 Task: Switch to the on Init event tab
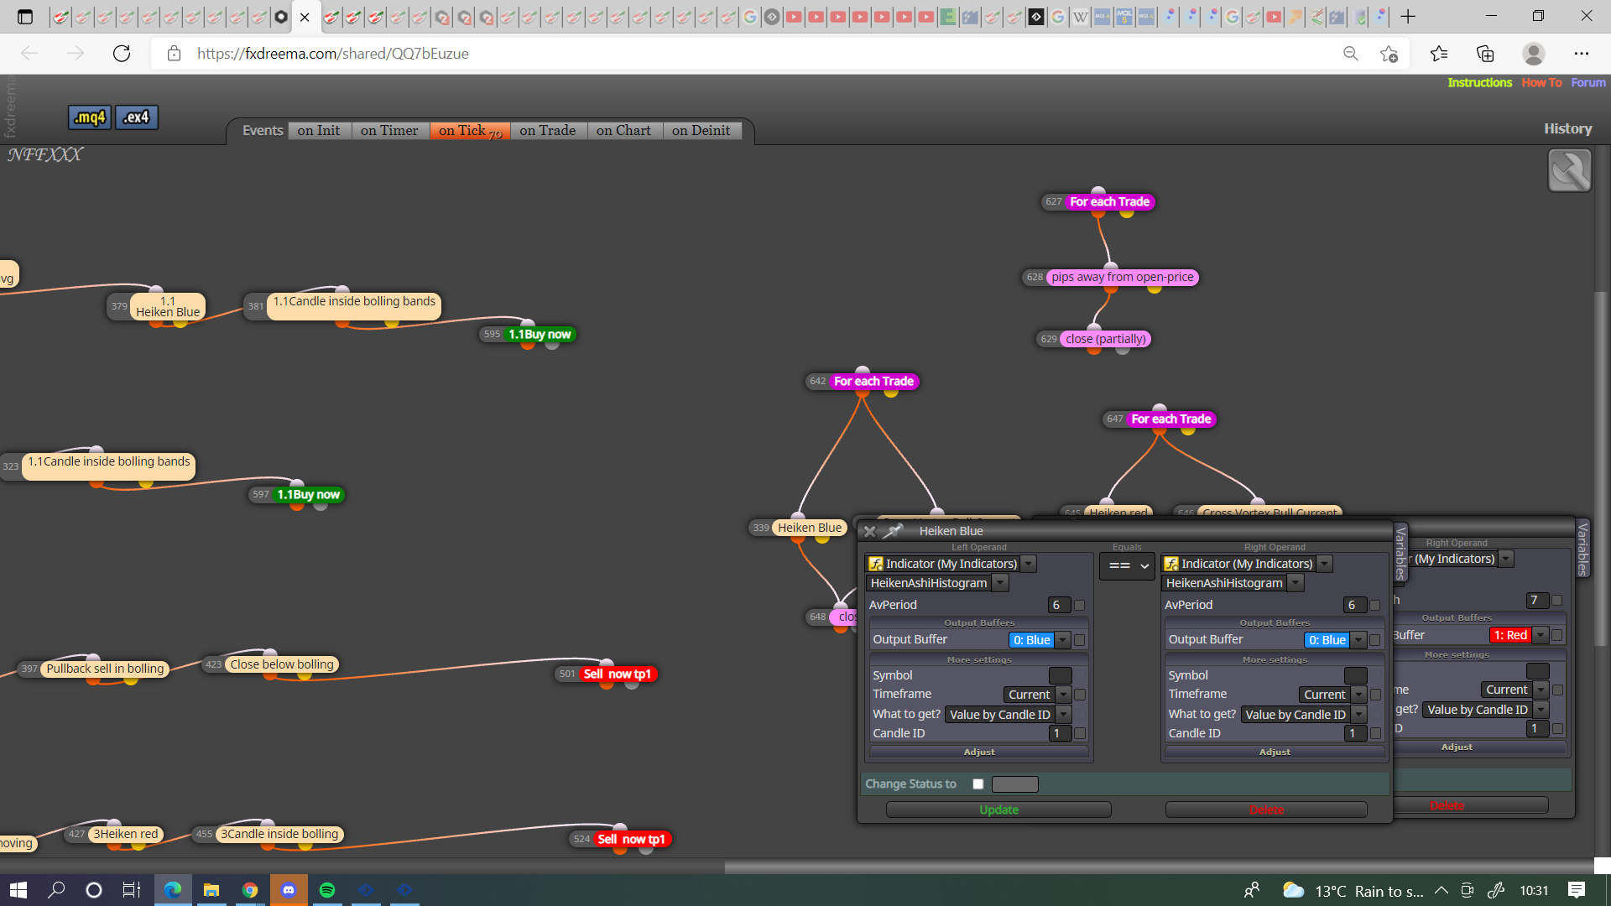pyautogui.click(x=319, y=131)
